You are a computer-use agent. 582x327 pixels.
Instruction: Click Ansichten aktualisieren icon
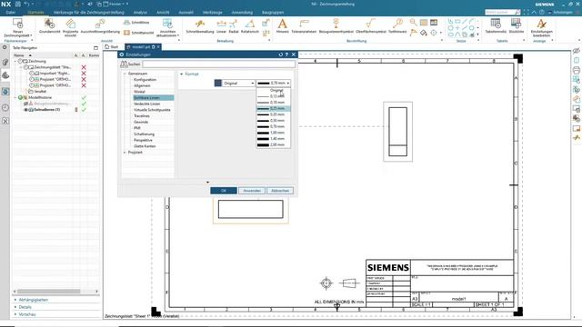click(167, 24)
